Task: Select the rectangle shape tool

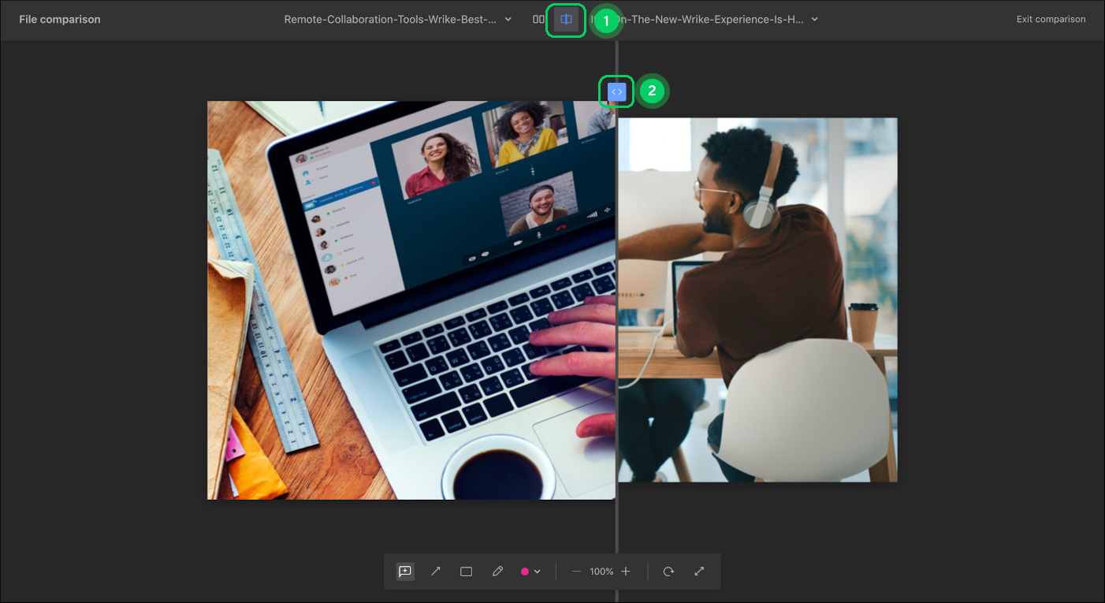Action: point(467,571)
